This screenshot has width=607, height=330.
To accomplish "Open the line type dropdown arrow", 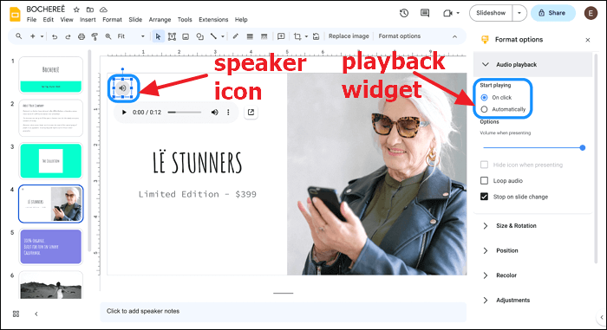I will pyautogui.click(x=223, y=36).
